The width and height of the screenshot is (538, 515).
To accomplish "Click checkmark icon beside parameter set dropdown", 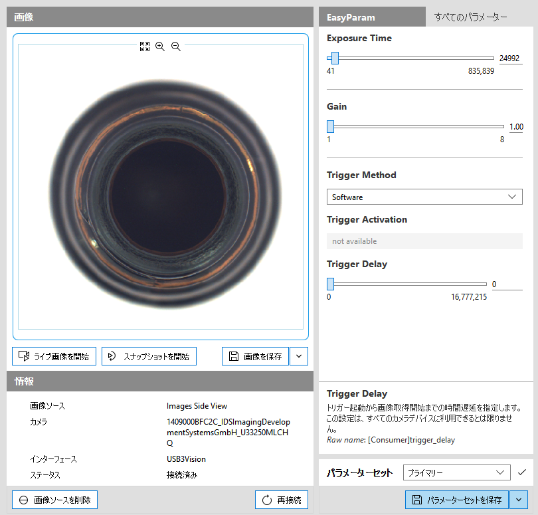I will click(x=522, y=472).
